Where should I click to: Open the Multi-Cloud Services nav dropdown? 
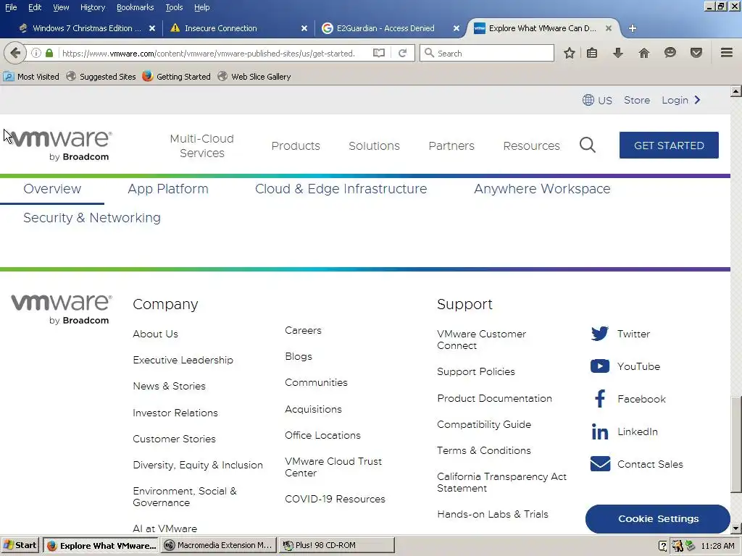(x=202, y=146)
